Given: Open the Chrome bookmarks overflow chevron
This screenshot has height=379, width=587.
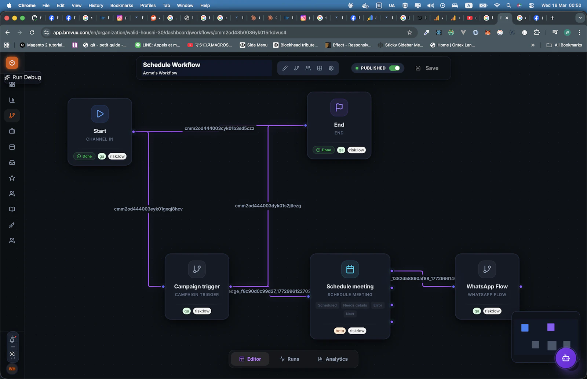Looking at the screenshot, I should click(x=533, y=45).
